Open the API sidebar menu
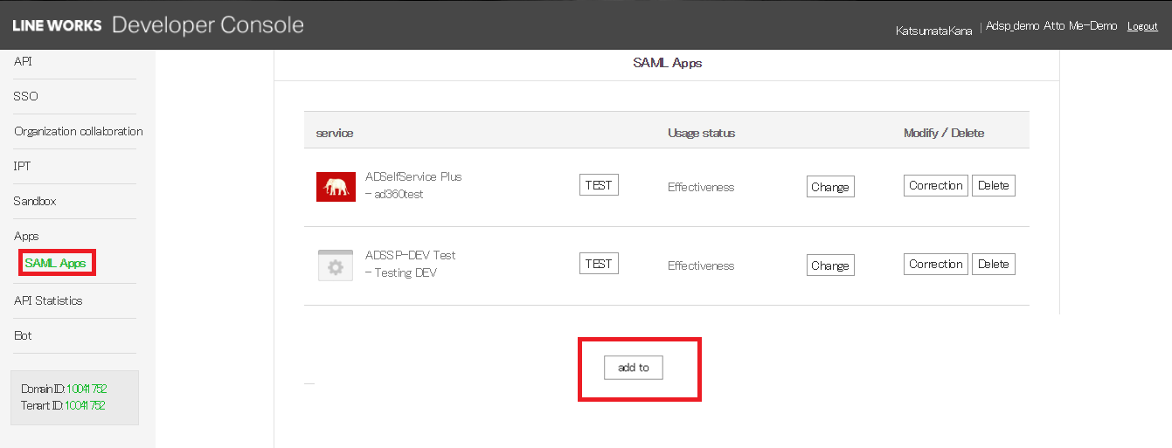 23,61
